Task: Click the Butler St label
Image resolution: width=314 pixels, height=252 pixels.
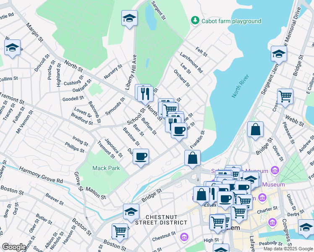Action: pyautogui.click(x=44, y=219)
